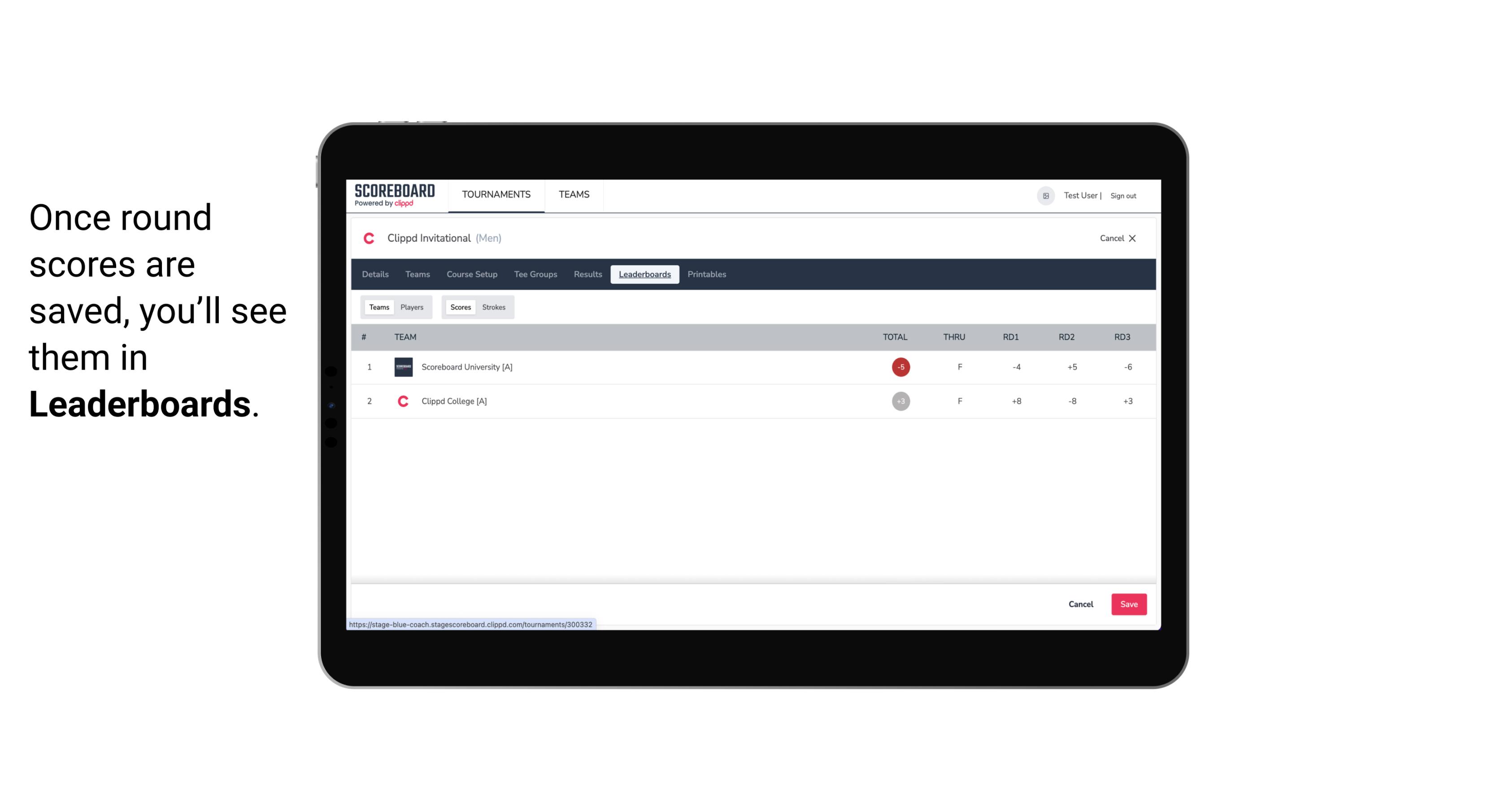Click the Leaderboards tab
Screen dimensions: 1505x810
pos(645,274)
